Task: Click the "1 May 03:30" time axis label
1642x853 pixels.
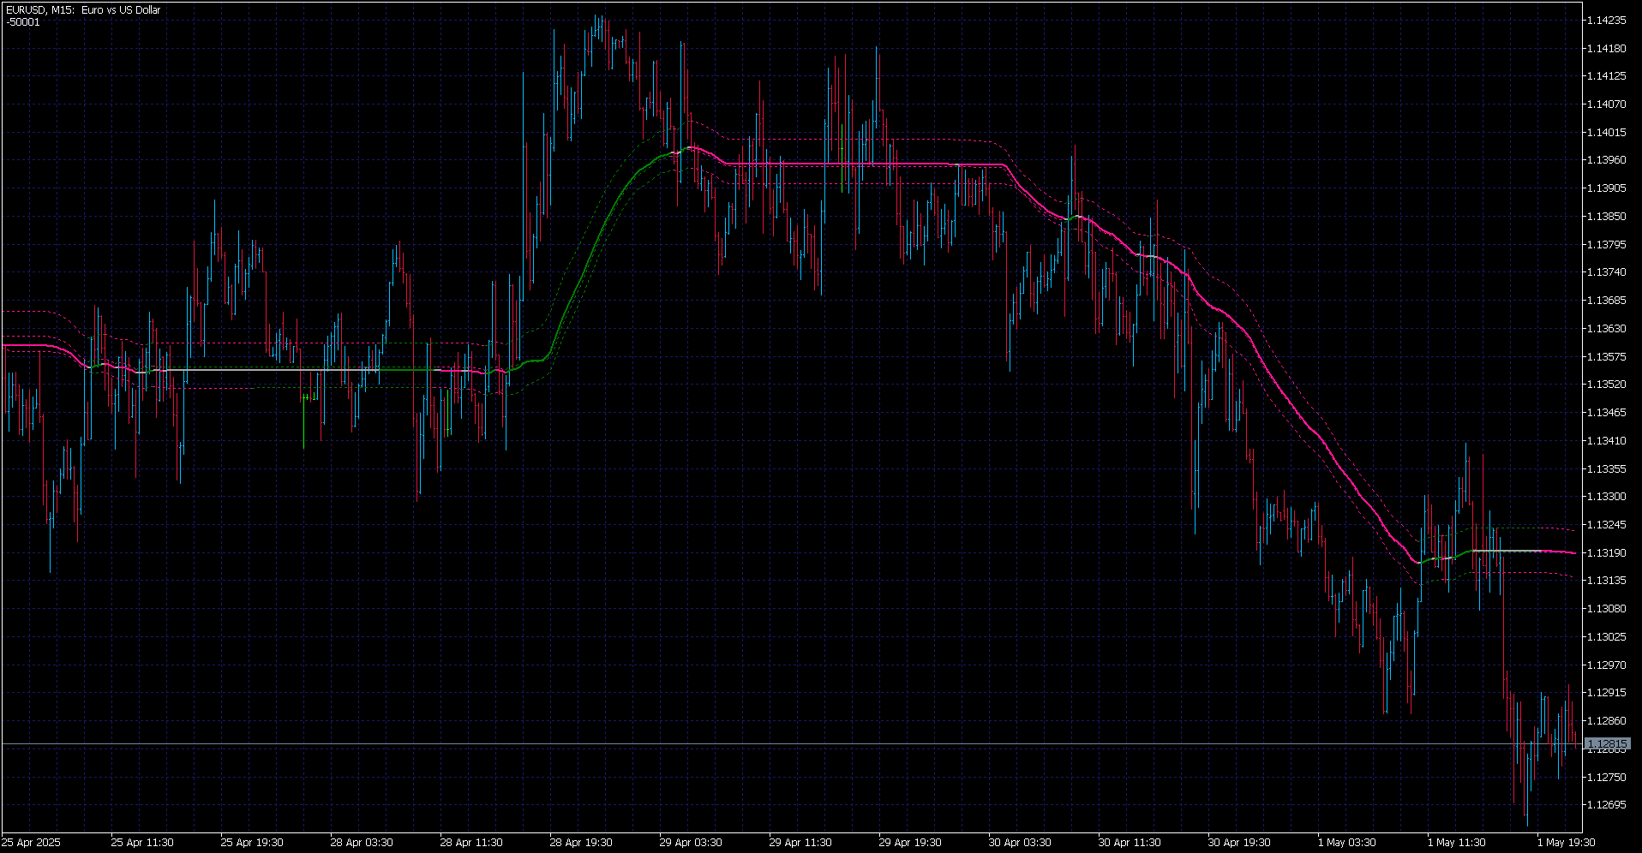Action: coord(1346,843)
